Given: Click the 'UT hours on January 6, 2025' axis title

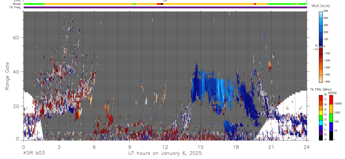Looking at the screenshot, I should [x=165, y=153].
